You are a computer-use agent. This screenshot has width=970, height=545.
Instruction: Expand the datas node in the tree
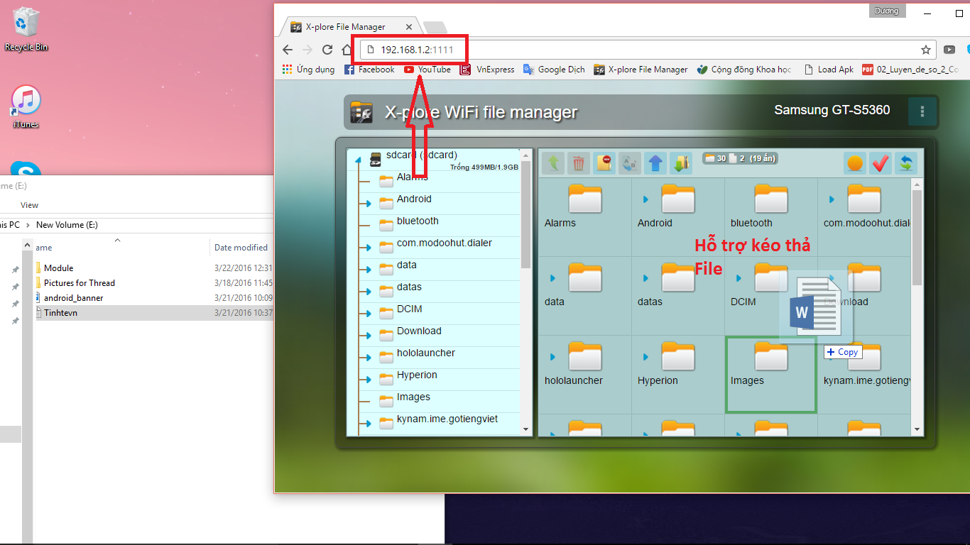pos(368,292)
